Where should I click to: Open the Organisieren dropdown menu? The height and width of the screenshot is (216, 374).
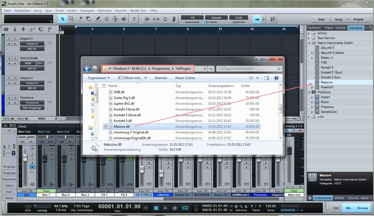click(x=99, y=78)
